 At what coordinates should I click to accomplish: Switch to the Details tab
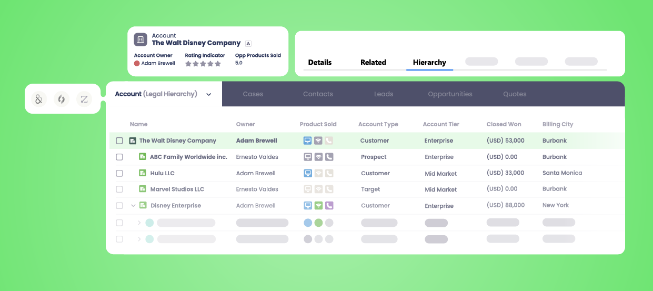coord(319,62)
